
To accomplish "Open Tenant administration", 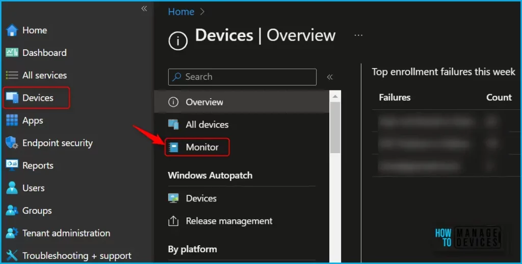I will coord(66,233).
